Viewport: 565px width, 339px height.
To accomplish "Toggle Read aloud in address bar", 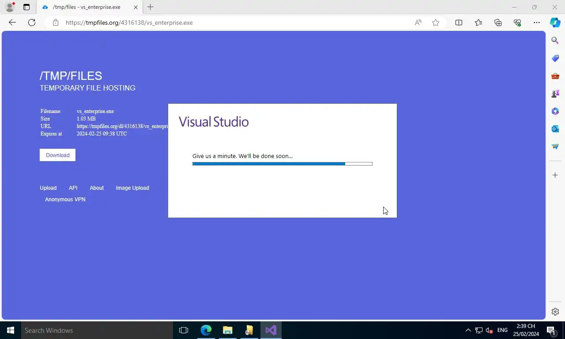I will pos(418,23).
